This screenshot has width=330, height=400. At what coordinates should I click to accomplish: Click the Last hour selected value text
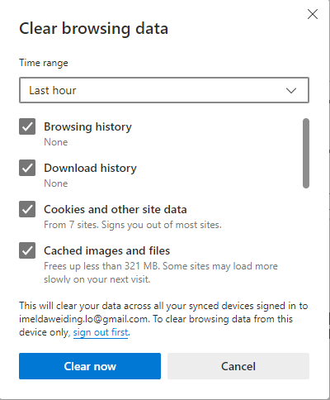53,90
